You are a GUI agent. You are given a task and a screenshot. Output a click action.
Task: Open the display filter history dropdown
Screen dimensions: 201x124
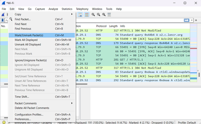tap(192, 20)
